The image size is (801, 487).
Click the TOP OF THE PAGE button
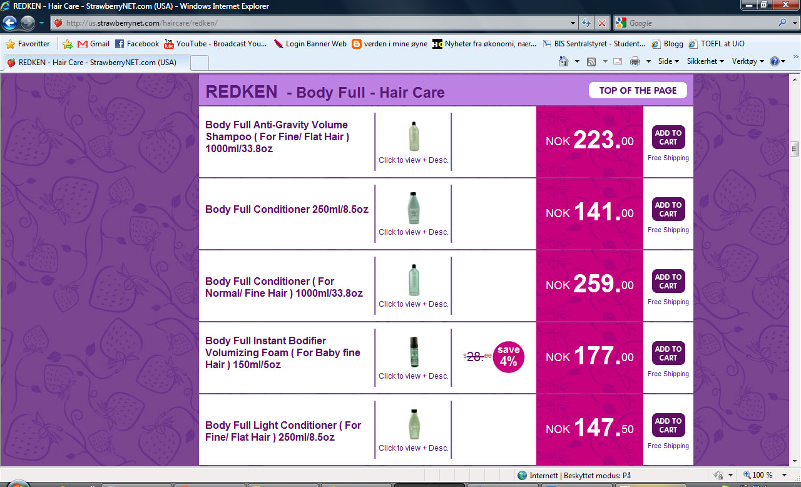pos(638,91)
